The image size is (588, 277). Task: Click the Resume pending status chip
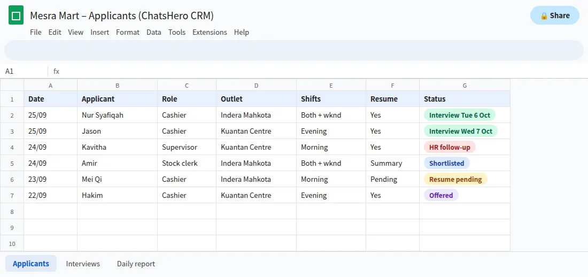click(x=455, y=179)
